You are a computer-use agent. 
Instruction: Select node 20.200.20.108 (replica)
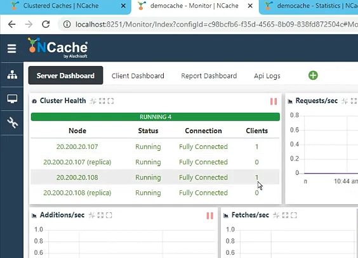click(x=77, y=193)
